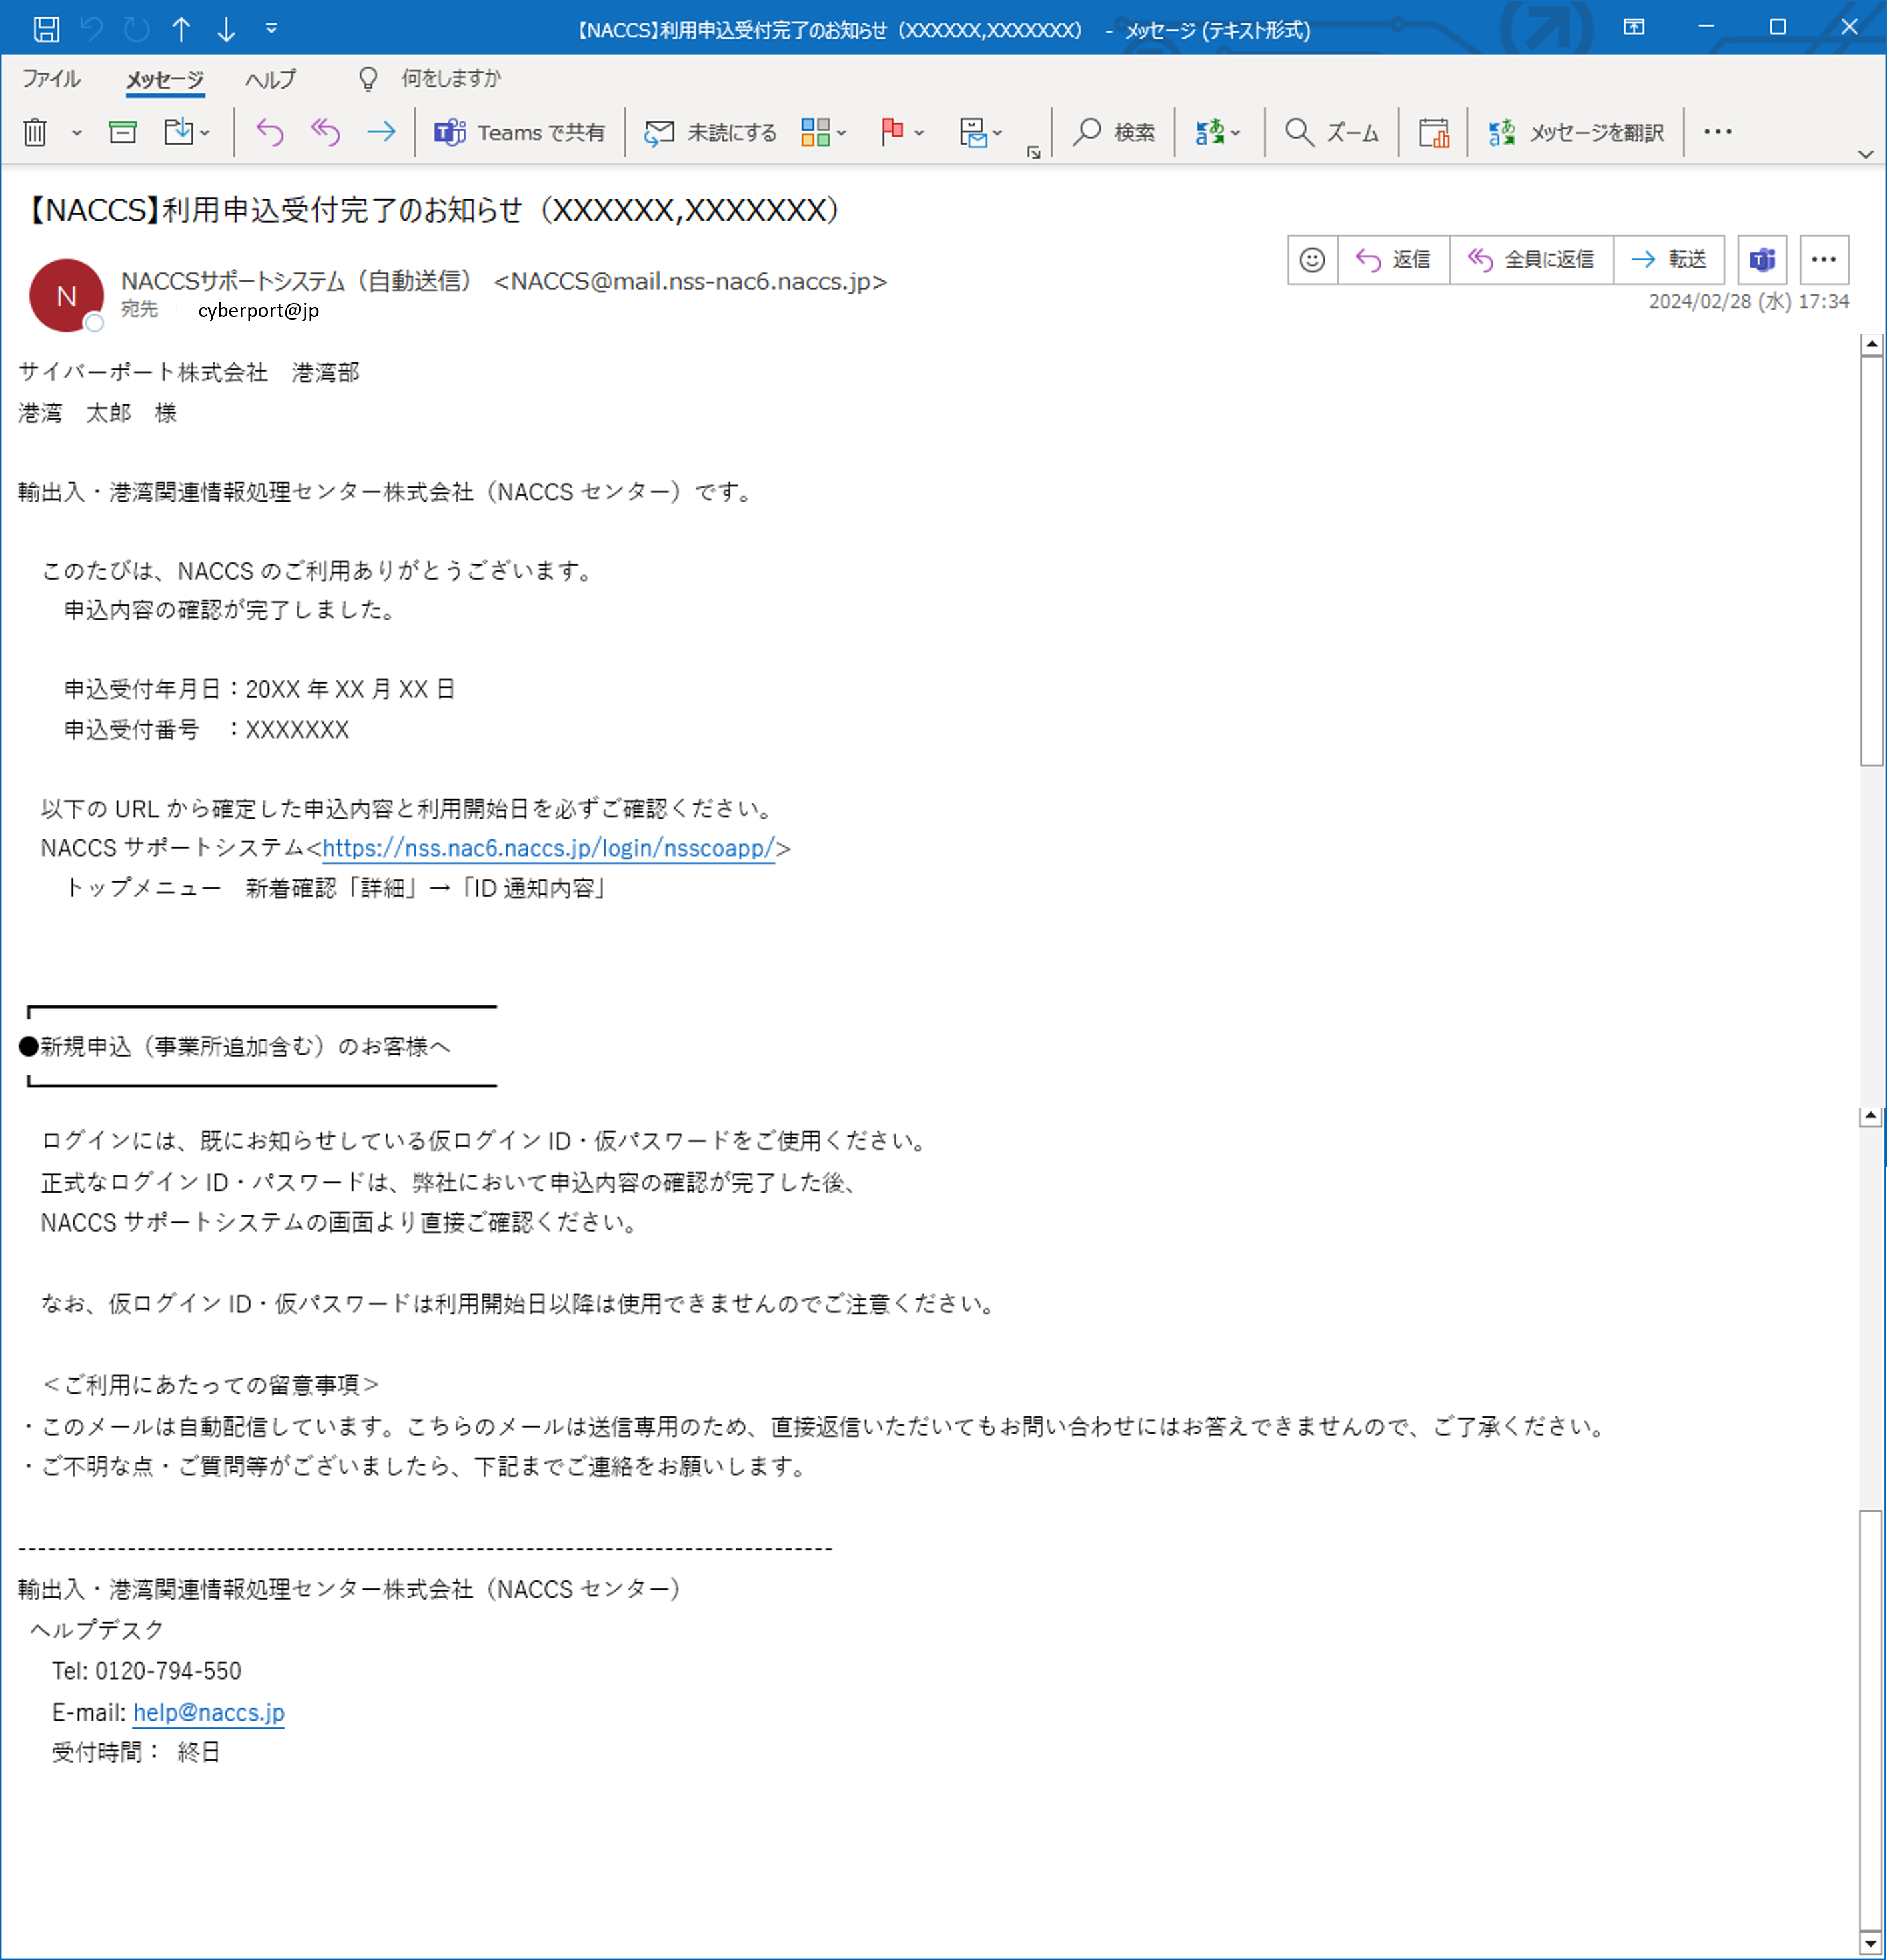
Task: Share message via Teams で共有
Action: point(519,132)
